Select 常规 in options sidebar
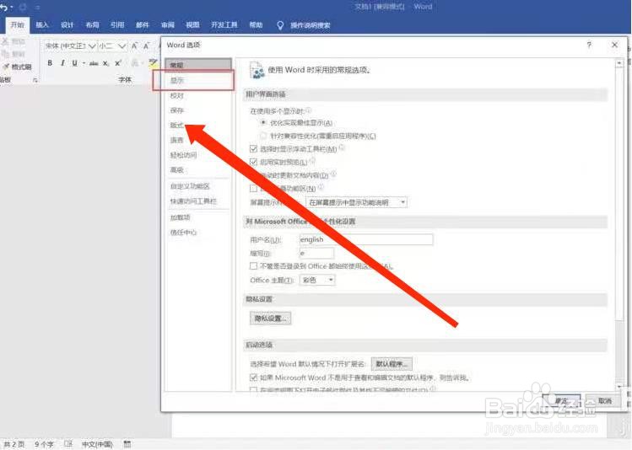 [198, 65]
